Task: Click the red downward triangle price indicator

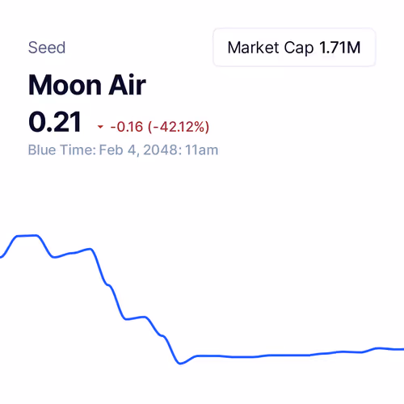Action: point(100,127)
